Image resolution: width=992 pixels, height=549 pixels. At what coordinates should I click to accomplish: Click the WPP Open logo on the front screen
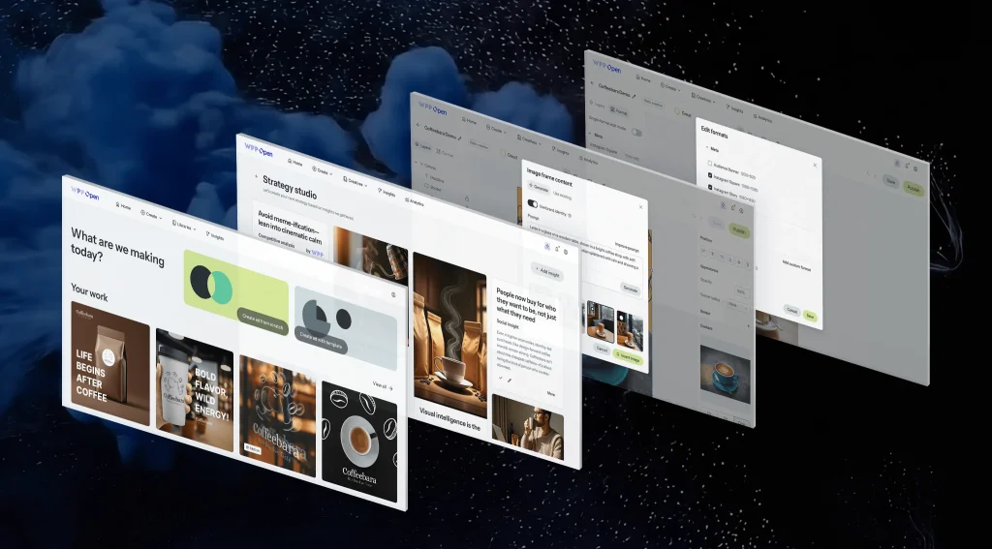[84, 194]
